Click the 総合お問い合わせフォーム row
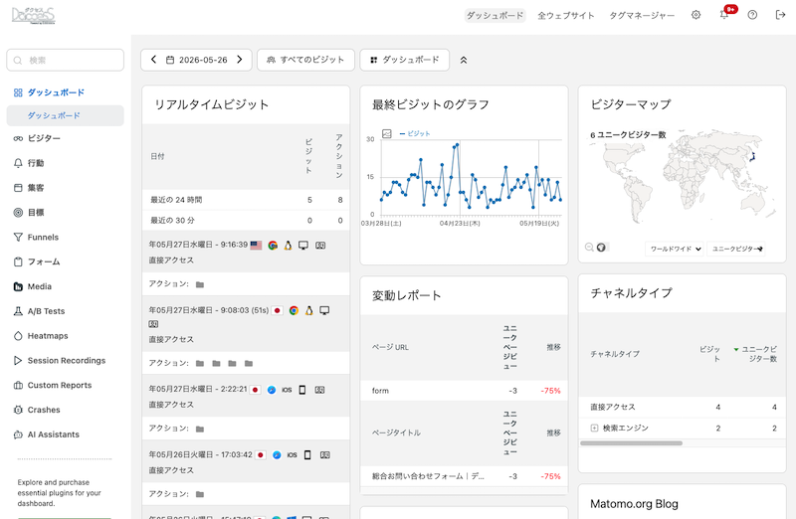796x519 pixels. (464, 476)
